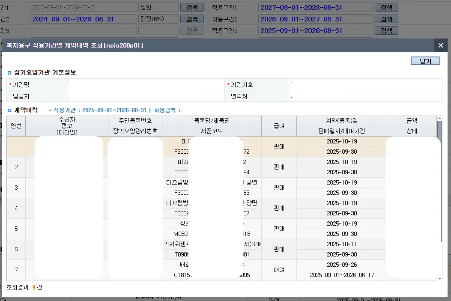Viewport: 451px width, 301px height.
Task: Click the 기관명 value field
Action: point(146,85)
